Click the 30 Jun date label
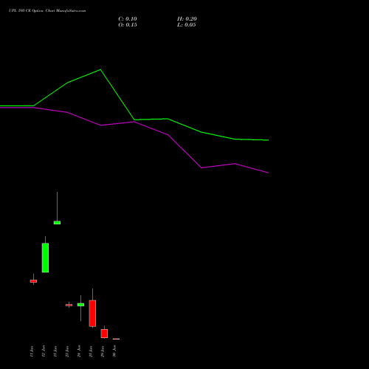 (x=114, y=351)
